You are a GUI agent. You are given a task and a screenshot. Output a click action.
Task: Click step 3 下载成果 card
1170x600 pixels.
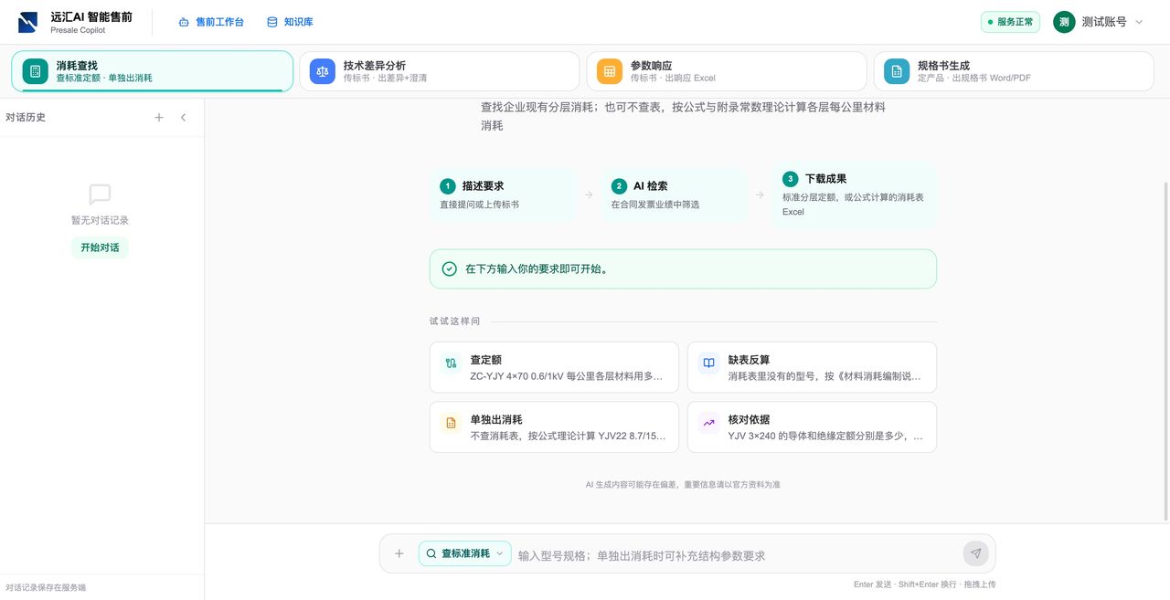(854, 195)
